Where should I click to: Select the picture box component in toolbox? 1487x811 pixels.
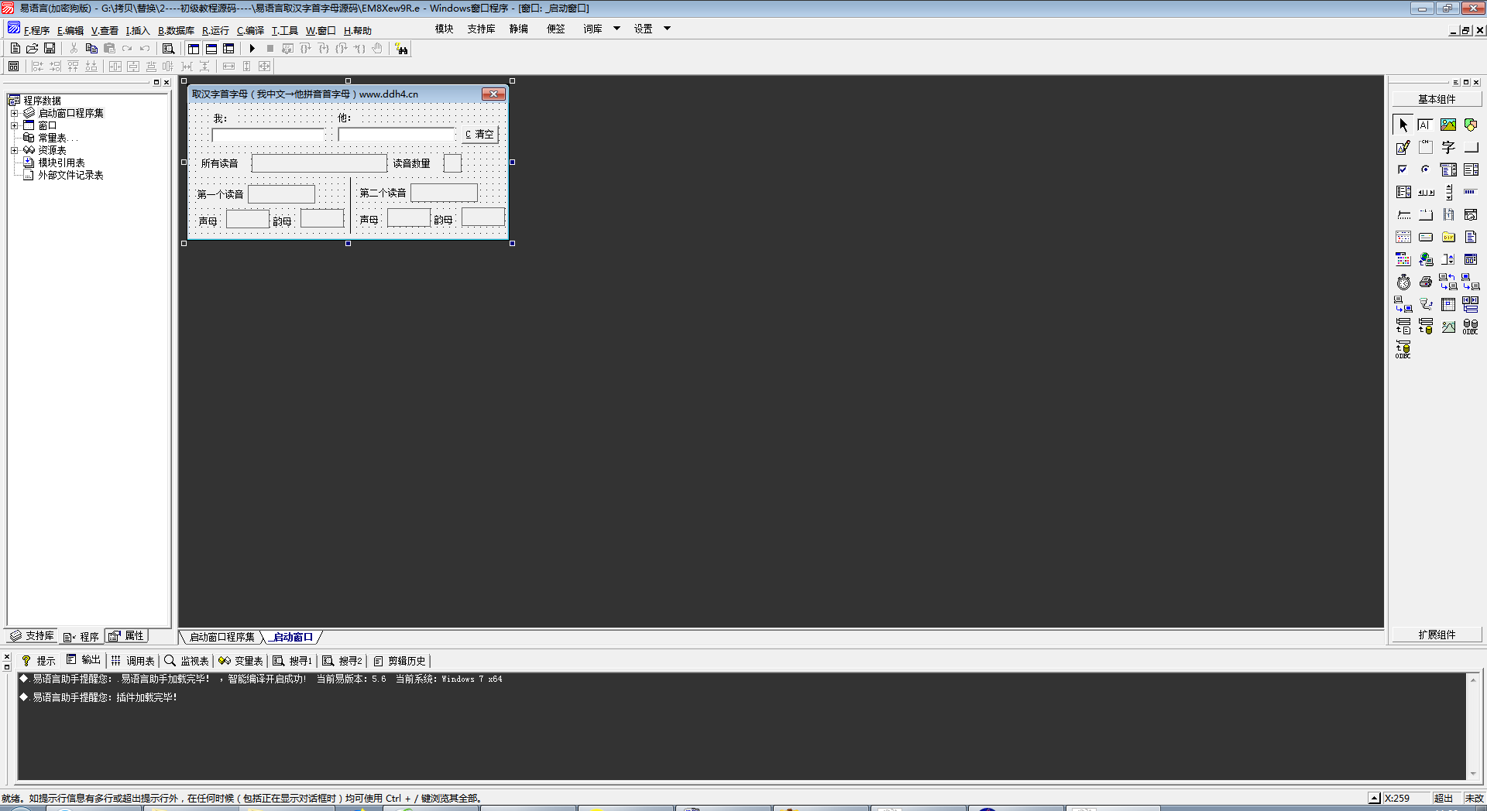1448,125
